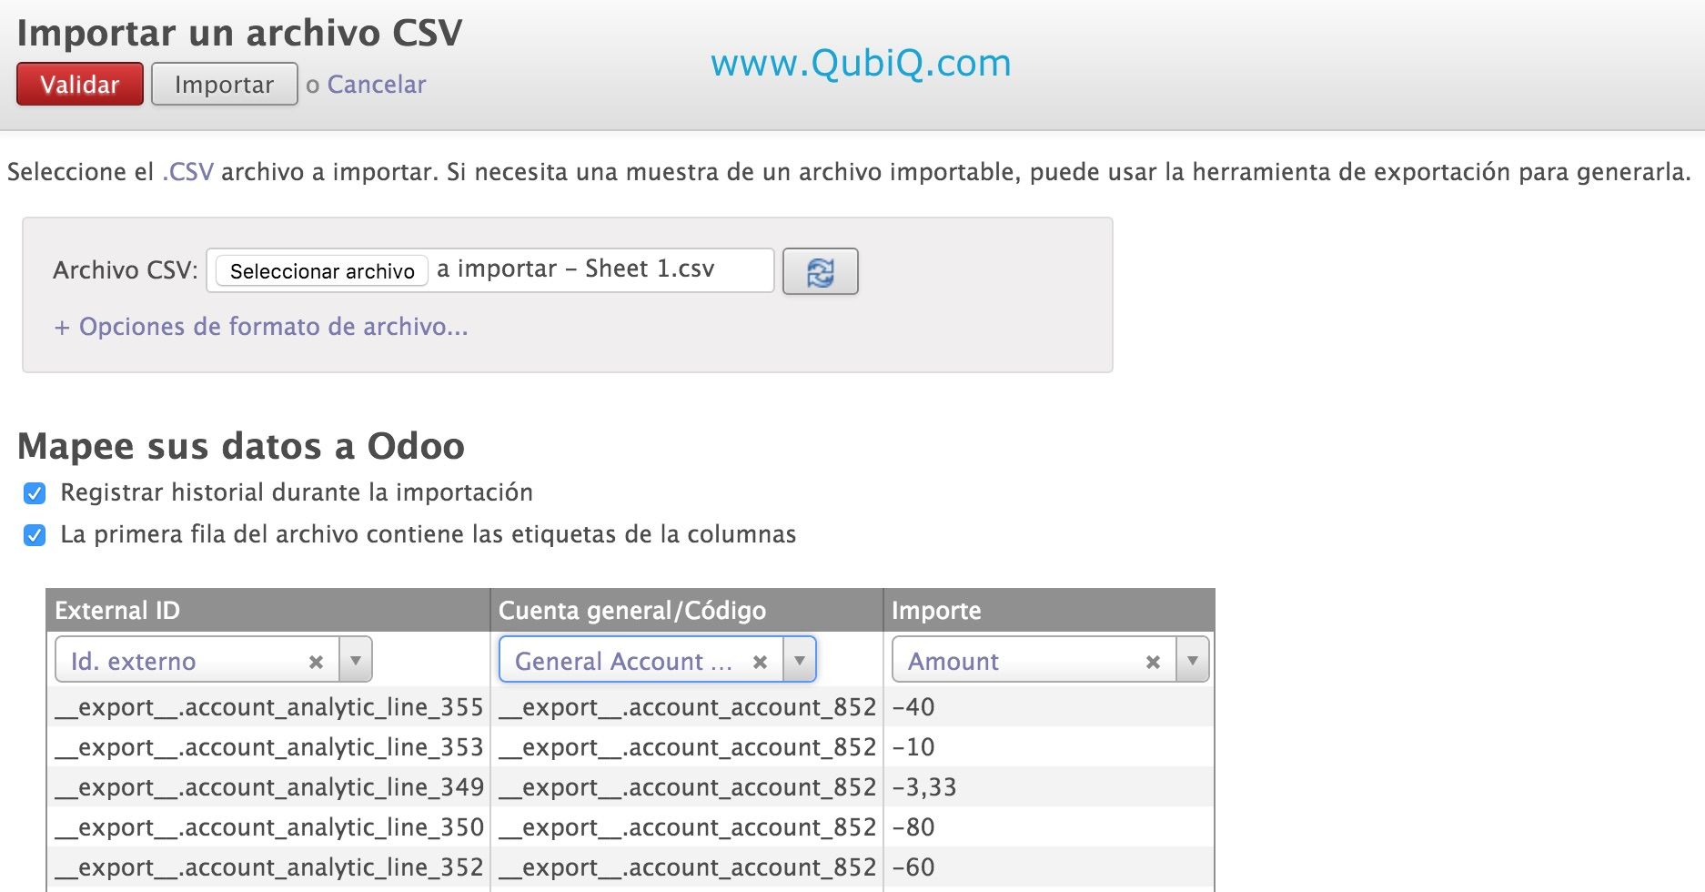
Task: Open the Amount field dropdown arrow
Action: click(x=1192, y=661)
